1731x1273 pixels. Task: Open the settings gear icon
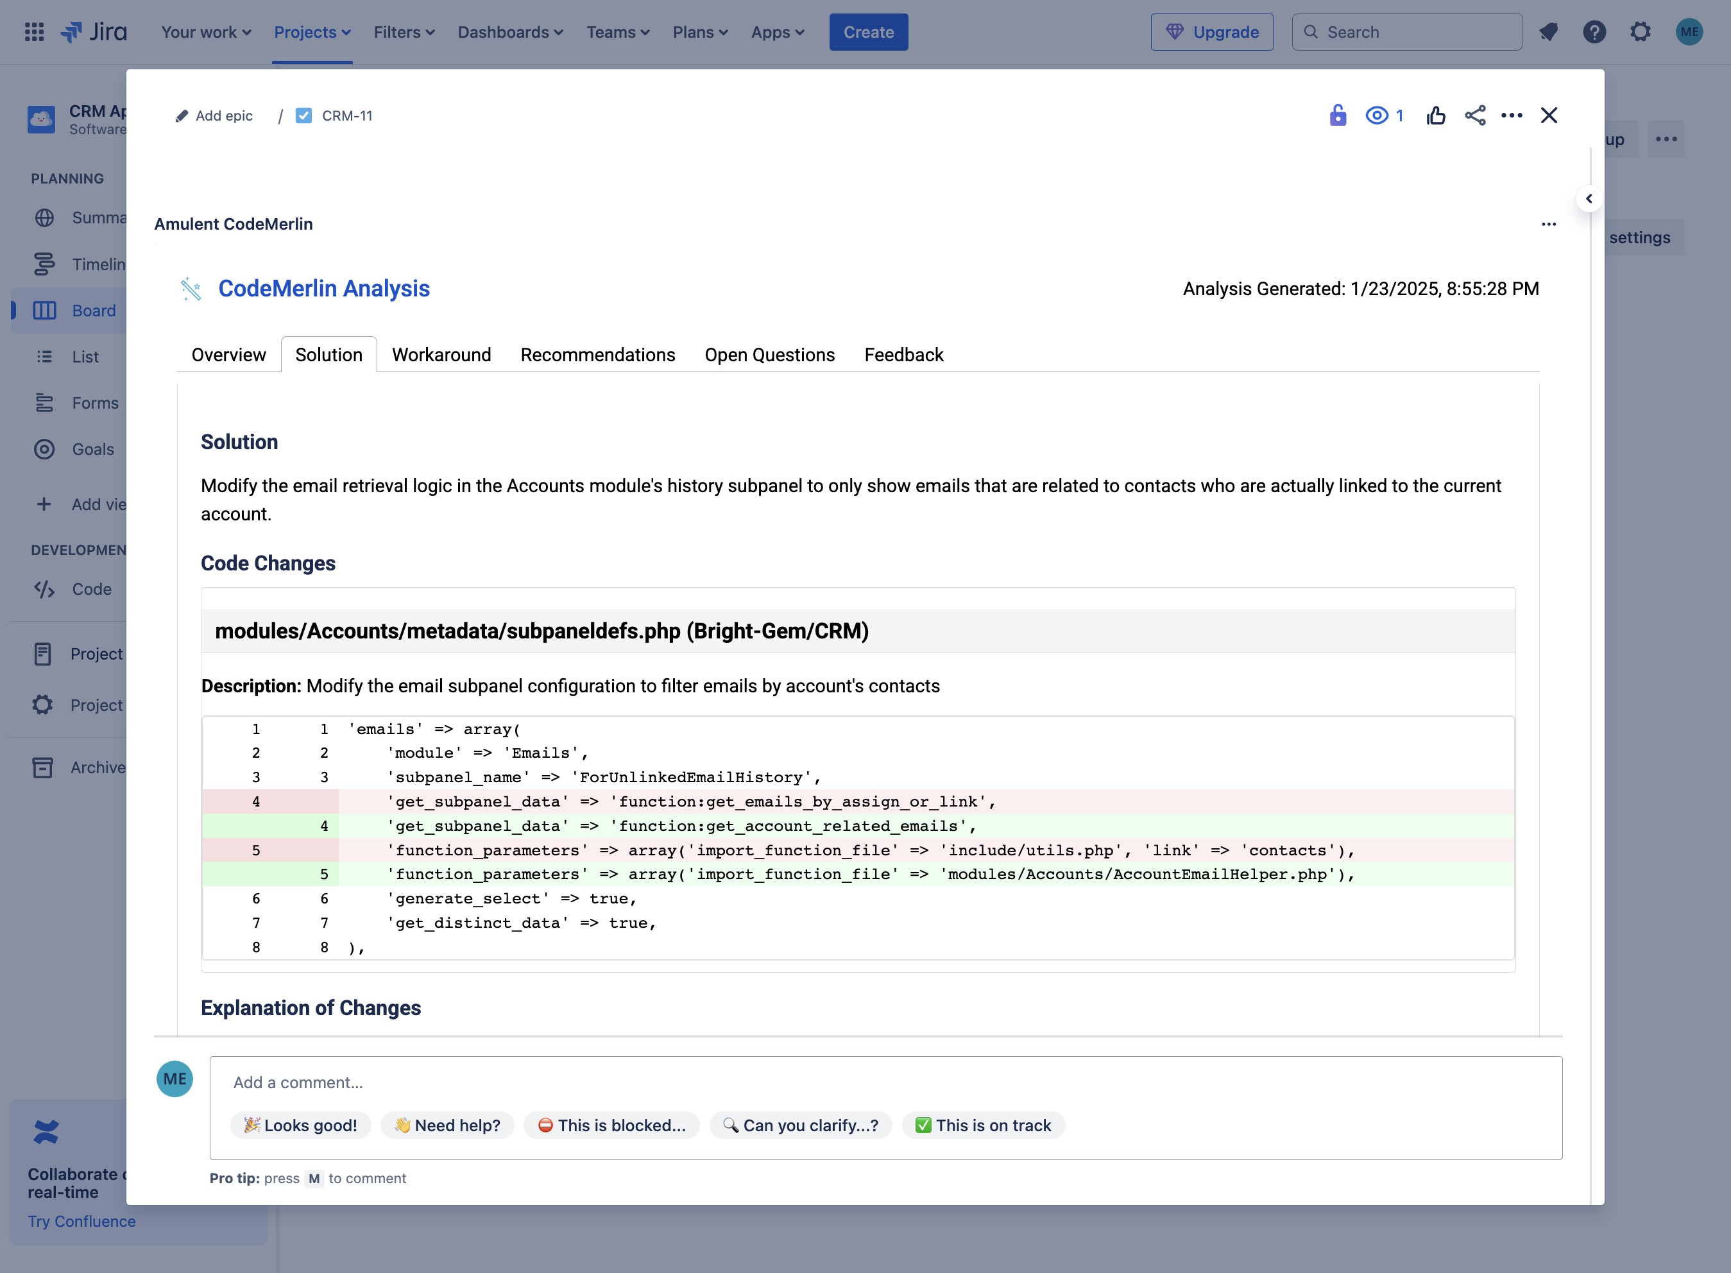pos(1641,32)
